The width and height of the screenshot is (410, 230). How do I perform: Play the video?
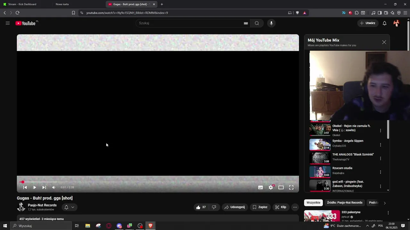35,188
